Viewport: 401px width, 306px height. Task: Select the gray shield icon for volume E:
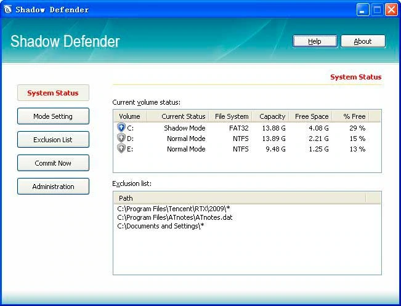[x=121, y=148]
